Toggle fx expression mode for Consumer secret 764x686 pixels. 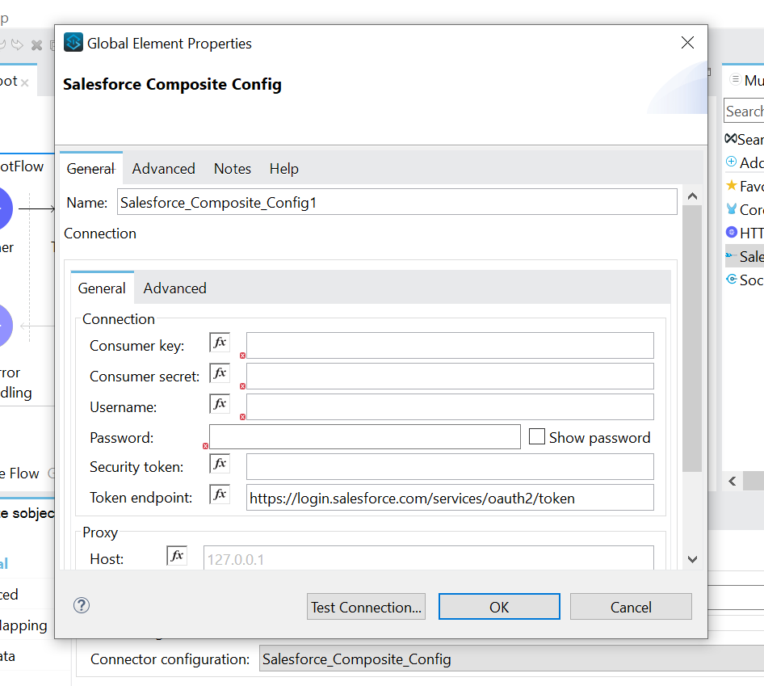point(220,373)
